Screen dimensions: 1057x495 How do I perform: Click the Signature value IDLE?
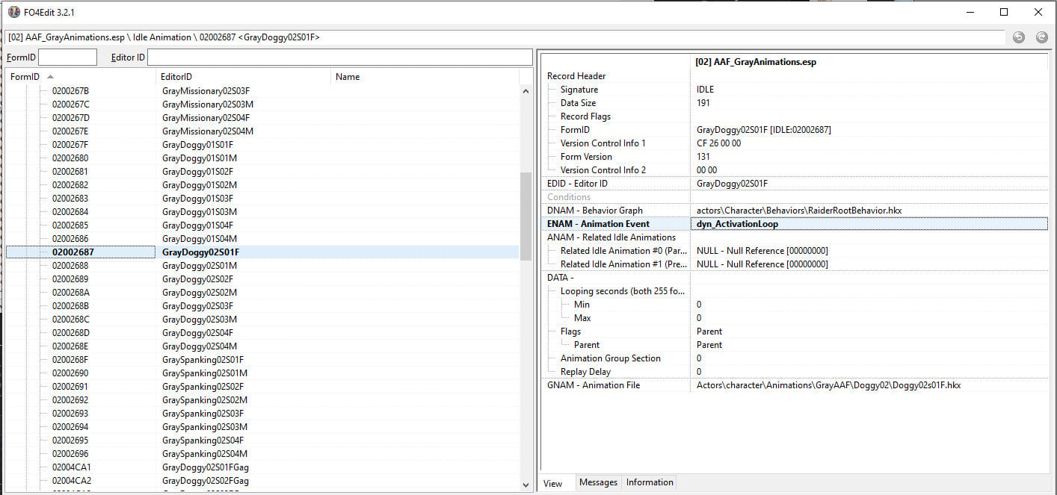(705, 90)
